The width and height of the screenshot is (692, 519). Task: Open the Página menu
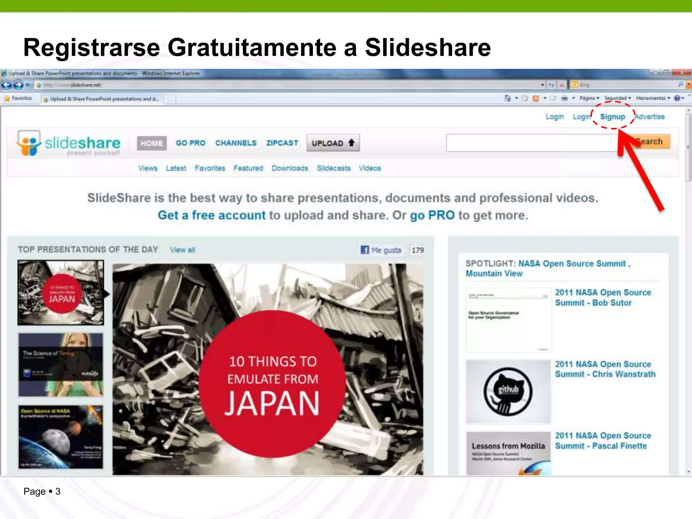point(589,98)
